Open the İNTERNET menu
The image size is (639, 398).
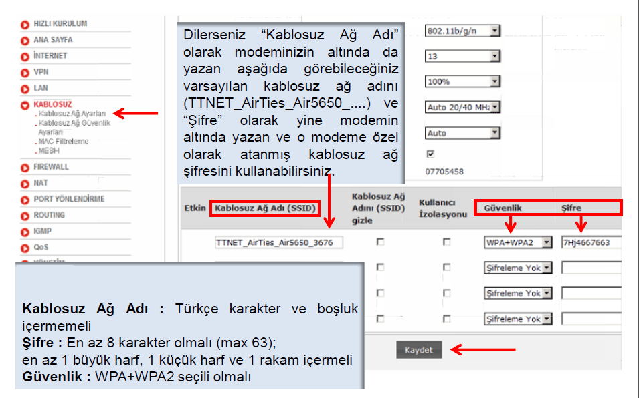[50, 55]
